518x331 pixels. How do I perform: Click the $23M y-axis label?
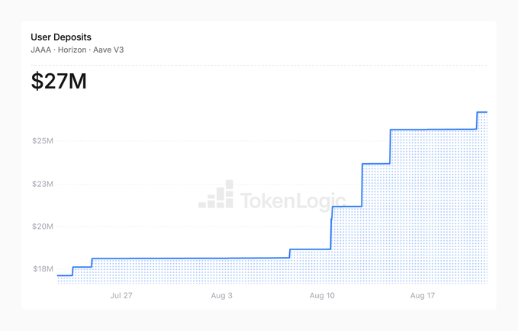click(x=43, y=184)
